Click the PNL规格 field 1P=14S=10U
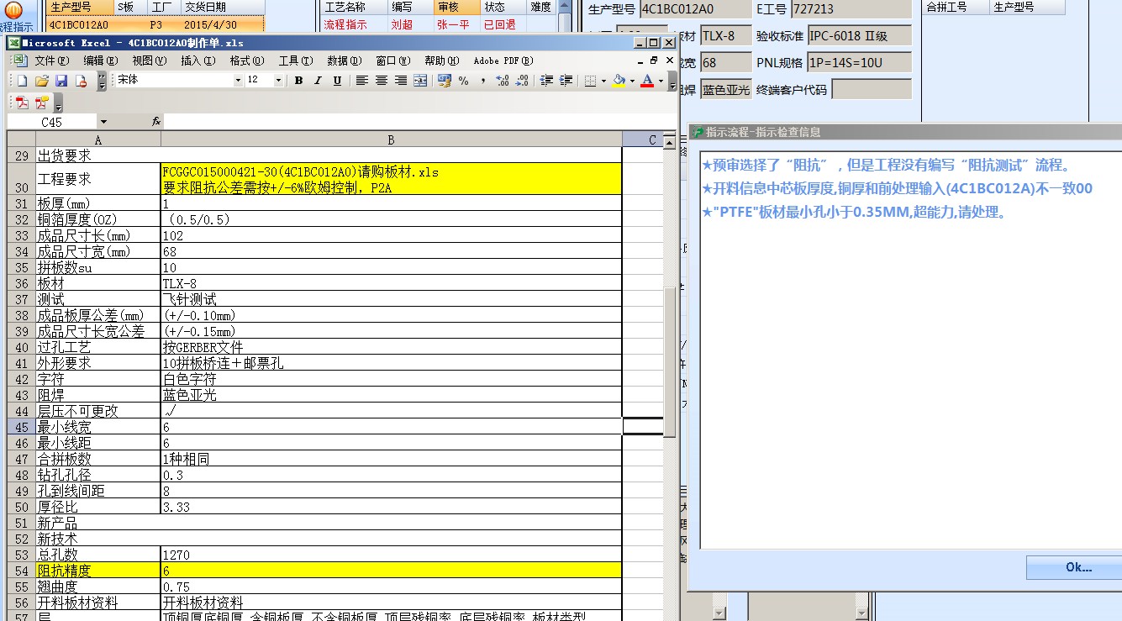Image resolution: width=1122 pixels, height=621 pixels. coord(859,62)
